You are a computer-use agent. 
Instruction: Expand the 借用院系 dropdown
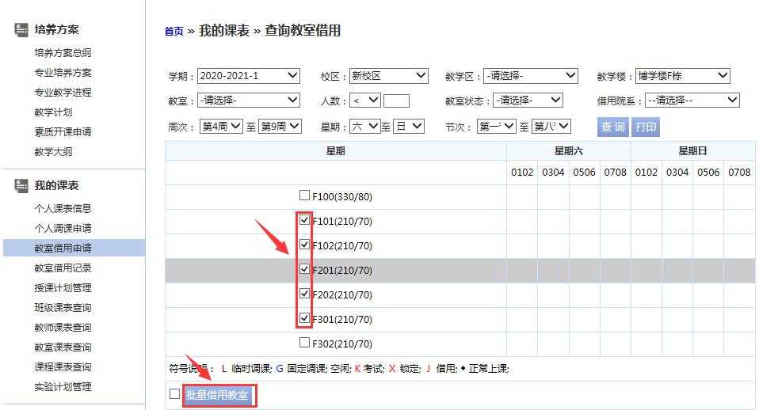[692, 101]
